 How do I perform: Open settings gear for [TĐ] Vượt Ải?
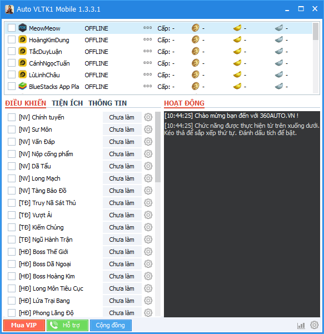tap(148, 215)
